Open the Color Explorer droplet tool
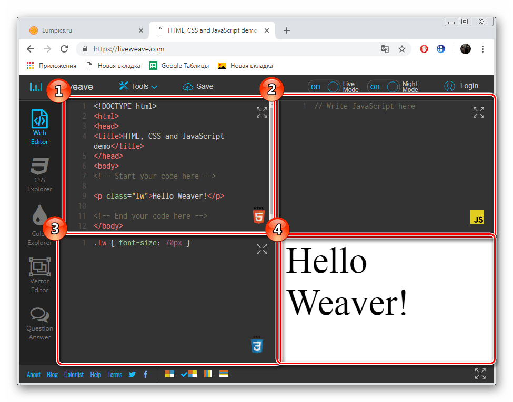Image resolution: width=513 pixels, height=402 pixels. 39,225
